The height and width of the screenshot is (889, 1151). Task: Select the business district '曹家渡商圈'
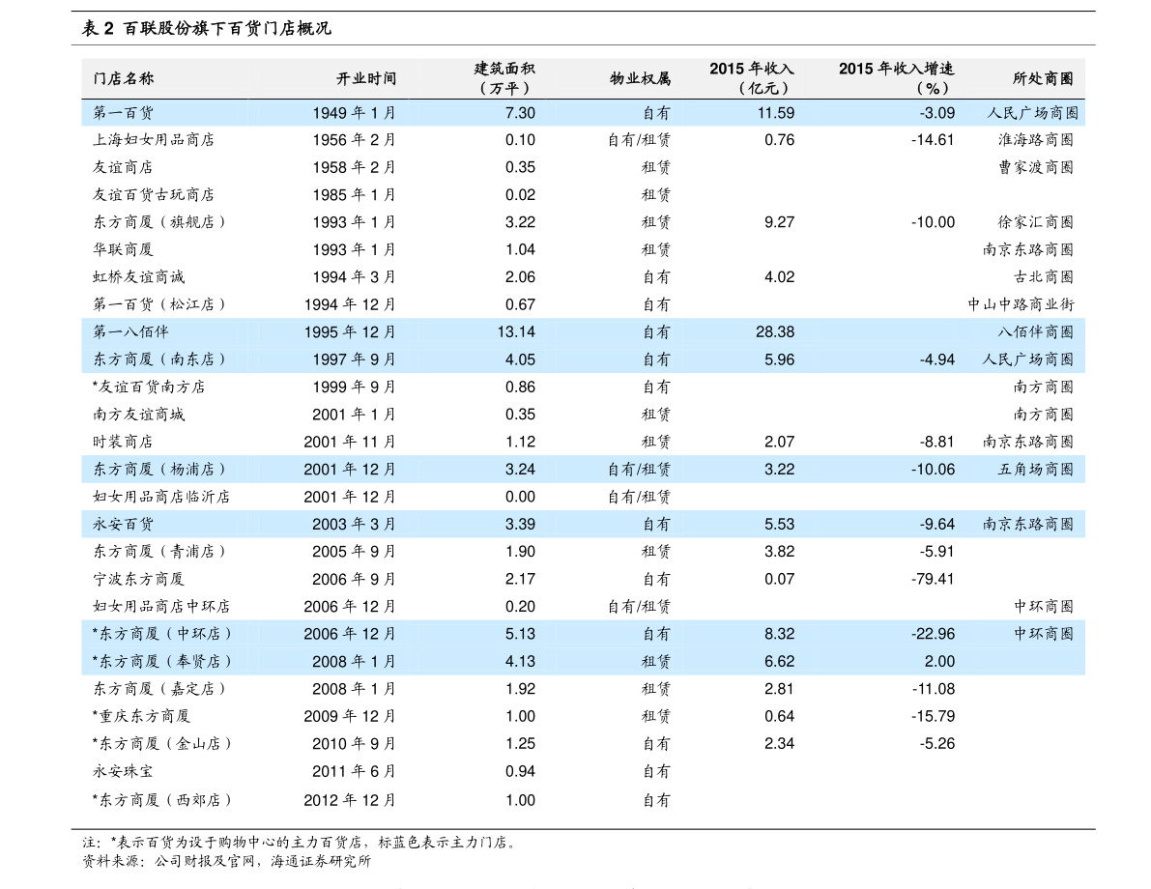[1035, 167]
